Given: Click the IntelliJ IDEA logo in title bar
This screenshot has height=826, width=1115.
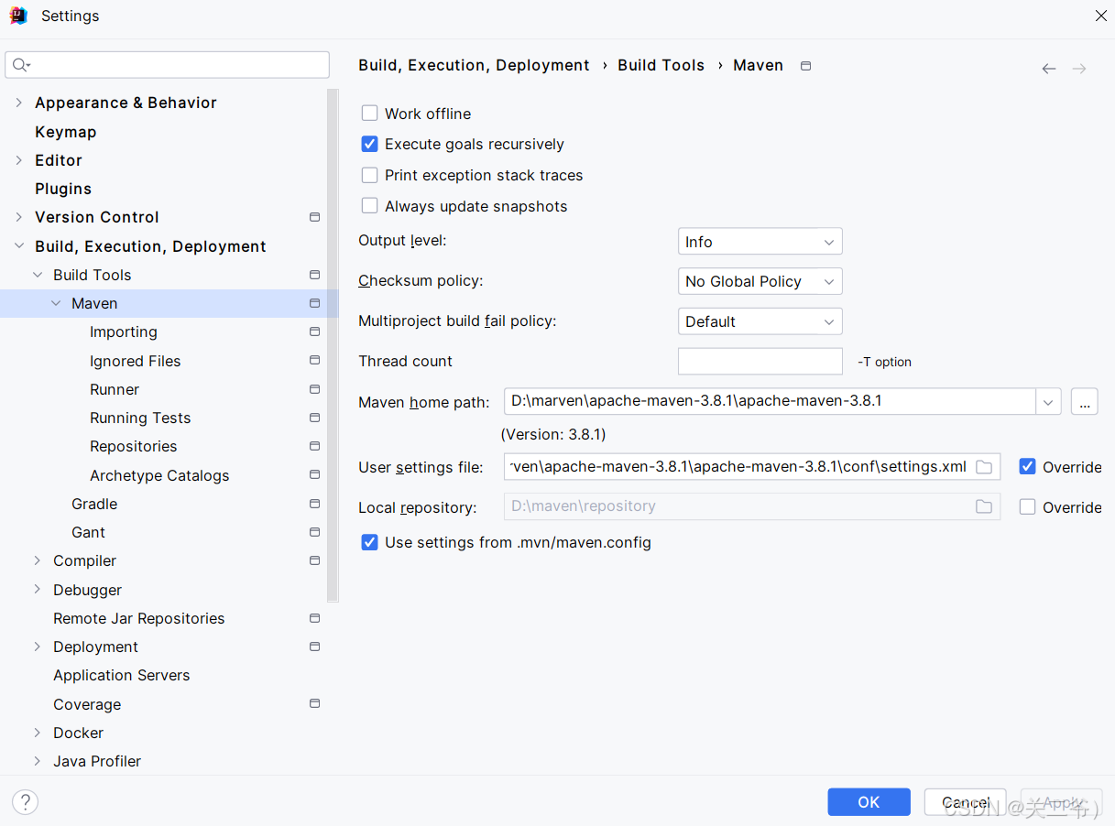Looking at the screenshot, I should pos(18,16).
